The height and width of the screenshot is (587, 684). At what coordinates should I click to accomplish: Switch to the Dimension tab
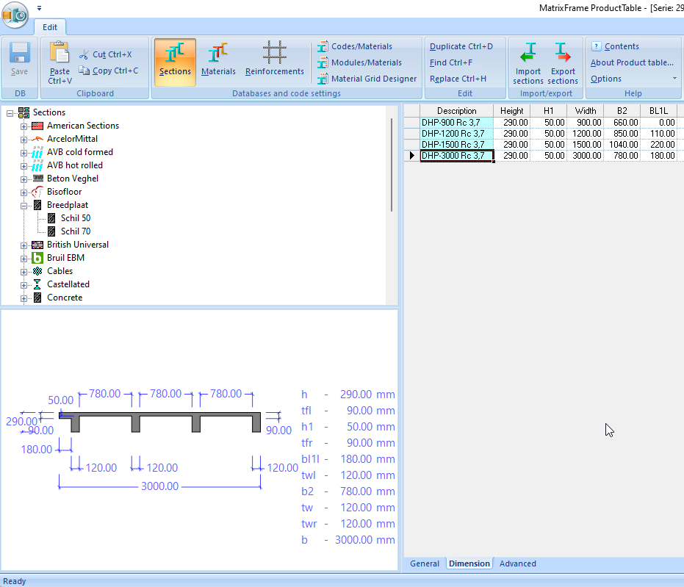(x=469, y=563)
